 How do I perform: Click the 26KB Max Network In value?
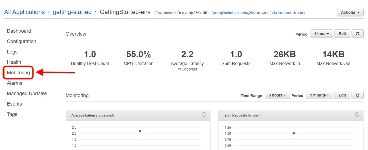pyautogui.click(x=285, y=54)
